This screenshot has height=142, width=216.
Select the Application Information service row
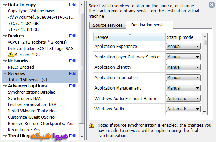tap(129, 78)
